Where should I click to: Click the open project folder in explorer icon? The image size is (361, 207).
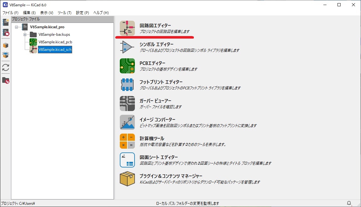[x=5, y=81]
